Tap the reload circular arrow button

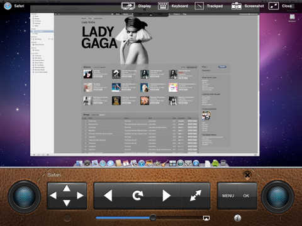click(x=138, y=196)
